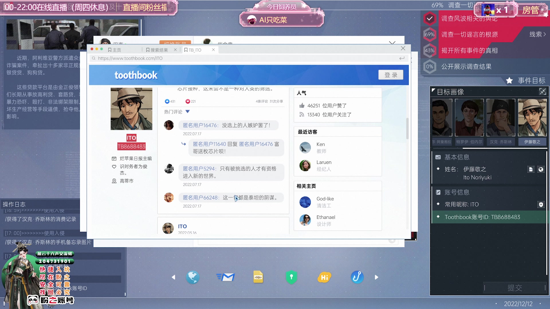
Task: Click the 4条评论 comment count
Action: pyautogui.click(x=262, y=101)
